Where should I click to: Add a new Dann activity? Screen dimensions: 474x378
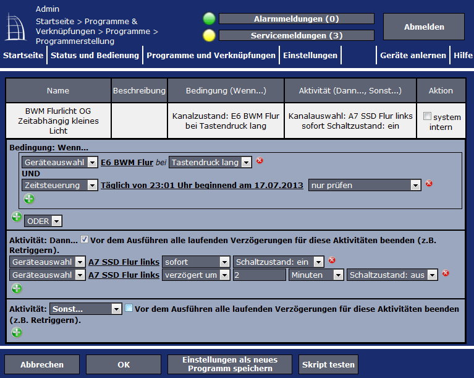(x=17, y=288)
